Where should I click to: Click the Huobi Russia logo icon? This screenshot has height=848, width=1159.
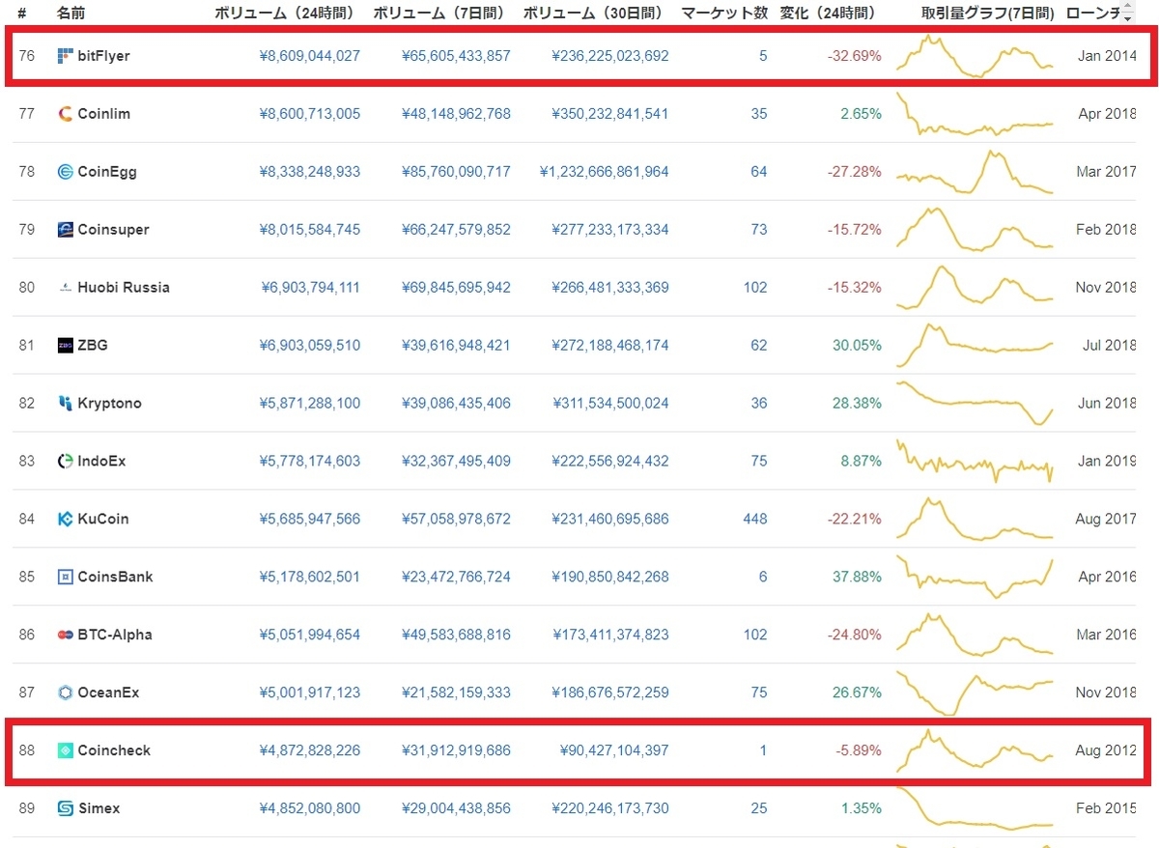coord(66,288)
